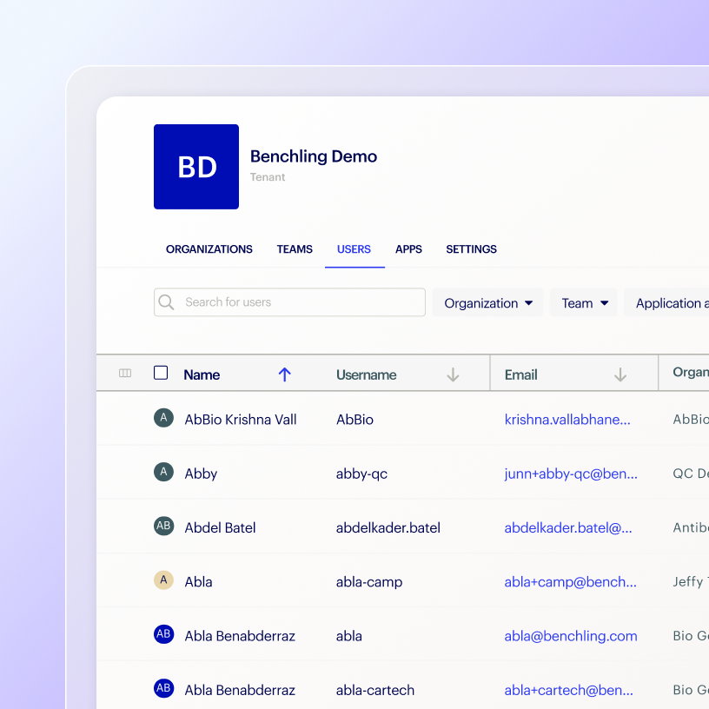709x709 pixels.
Task: Open the Apps tab
Action: click(x=408, y=249)
